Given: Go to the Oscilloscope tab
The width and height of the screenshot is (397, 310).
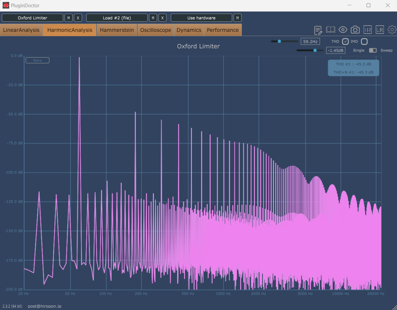Looking at the screenshot, I should point(156,30).
